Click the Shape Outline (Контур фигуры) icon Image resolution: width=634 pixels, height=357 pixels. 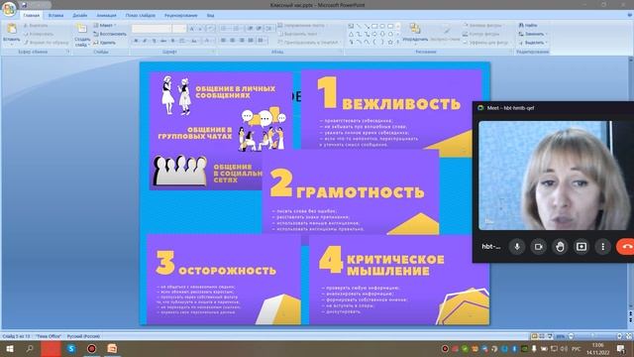coord(466,34)
